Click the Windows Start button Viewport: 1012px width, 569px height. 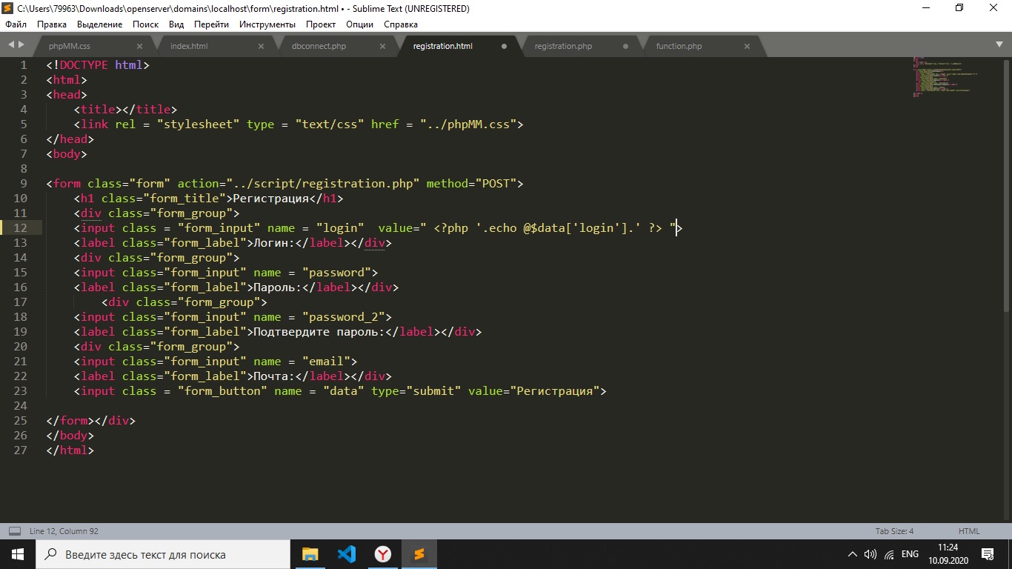tap(17, 554)
